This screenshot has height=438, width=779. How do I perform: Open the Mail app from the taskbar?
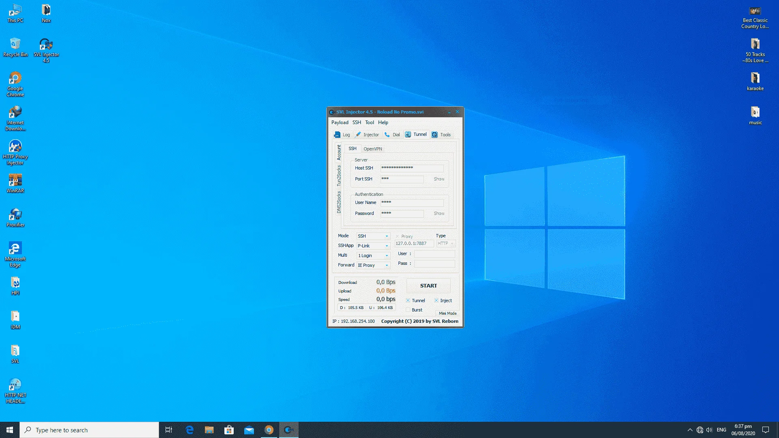coord(249,430)
